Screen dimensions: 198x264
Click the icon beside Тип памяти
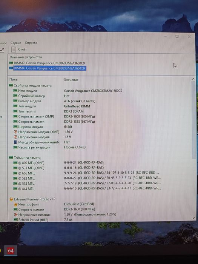(15, 111)
